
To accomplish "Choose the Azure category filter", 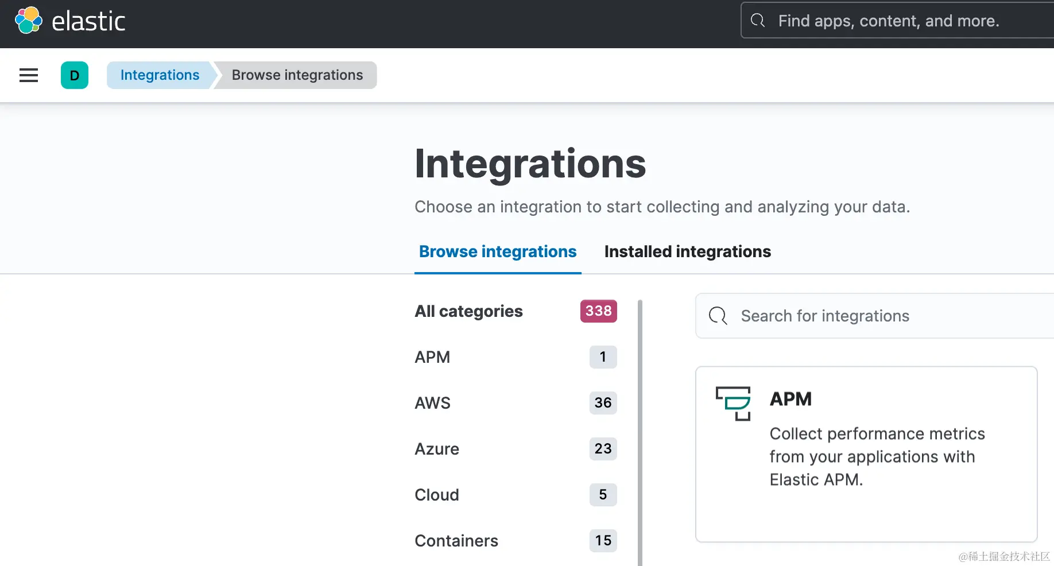I will click(x=437, y=449).
